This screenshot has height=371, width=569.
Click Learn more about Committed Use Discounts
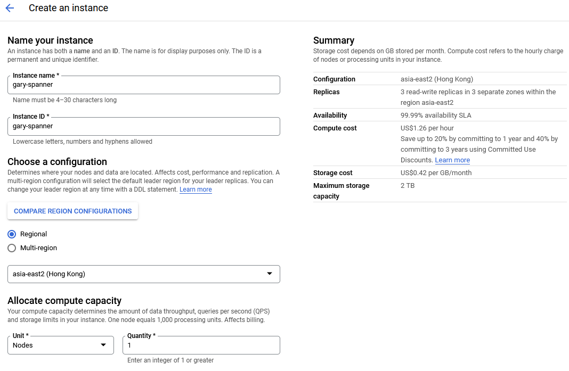pos(452,160)
